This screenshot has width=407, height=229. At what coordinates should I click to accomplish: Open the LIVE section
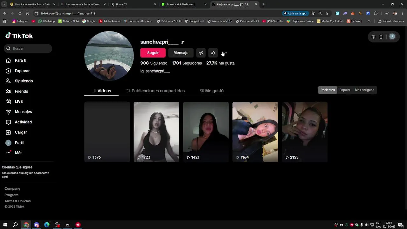(x=18, y=101)
